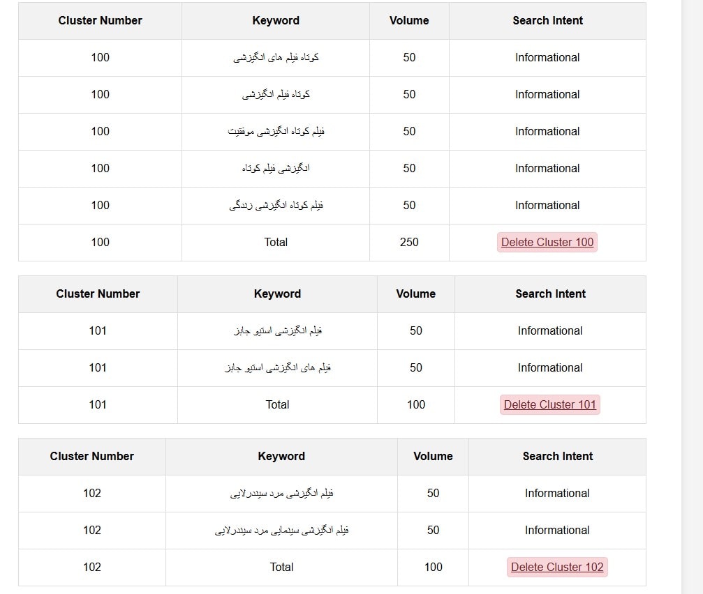Click keyword cell 'فیلم کوتاه انگیزشی زندگی'
The image size is (703, 594).
pyautogui.click(x=276, y=206)
